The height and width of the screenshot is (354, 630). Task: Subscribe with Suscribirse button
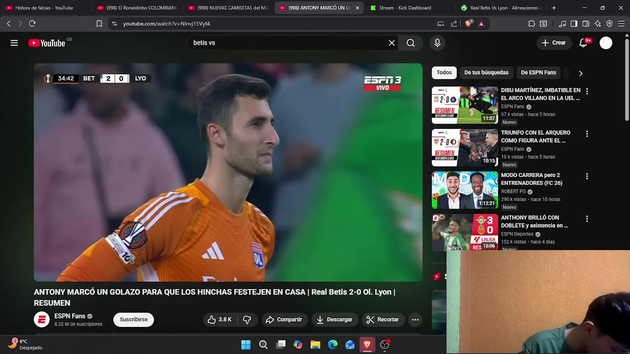133,320
